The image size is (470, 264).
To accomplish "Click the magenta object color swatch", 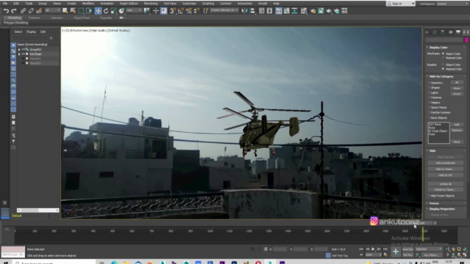I will pyautogui.click(x=466, y=40).
